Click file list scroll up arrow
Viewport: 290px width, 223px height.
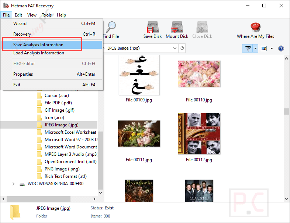(286, 58)
